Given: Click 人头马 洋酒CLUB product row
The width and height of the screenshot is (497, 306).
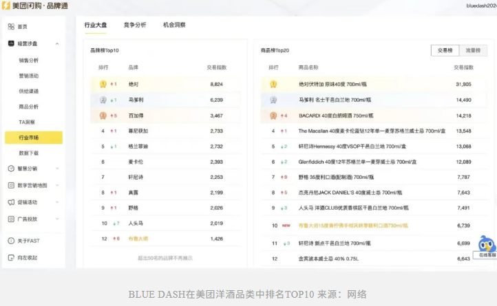Looking at the screenshot, I should [x=374, y=208].
